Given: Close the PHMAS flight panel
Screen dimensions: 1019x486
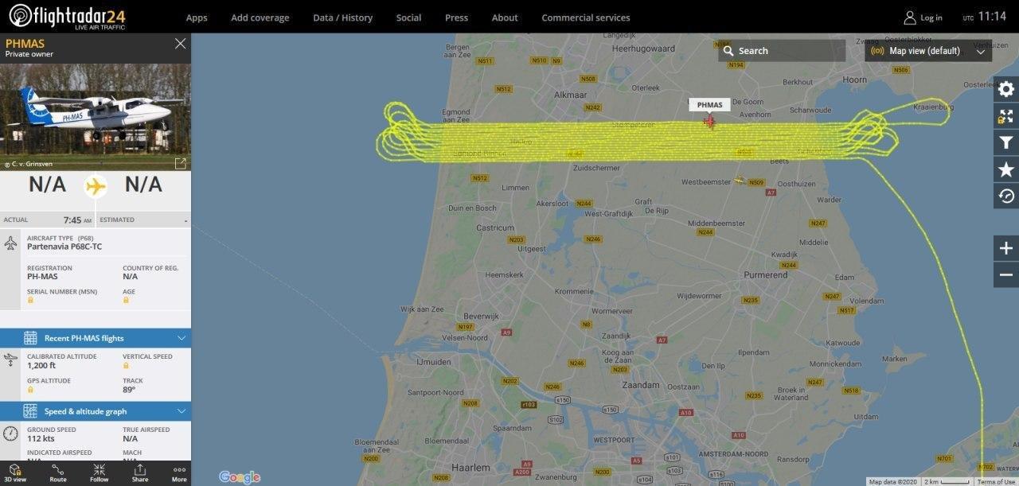Looking at the screenshot, I should click(x=180, y=43).
